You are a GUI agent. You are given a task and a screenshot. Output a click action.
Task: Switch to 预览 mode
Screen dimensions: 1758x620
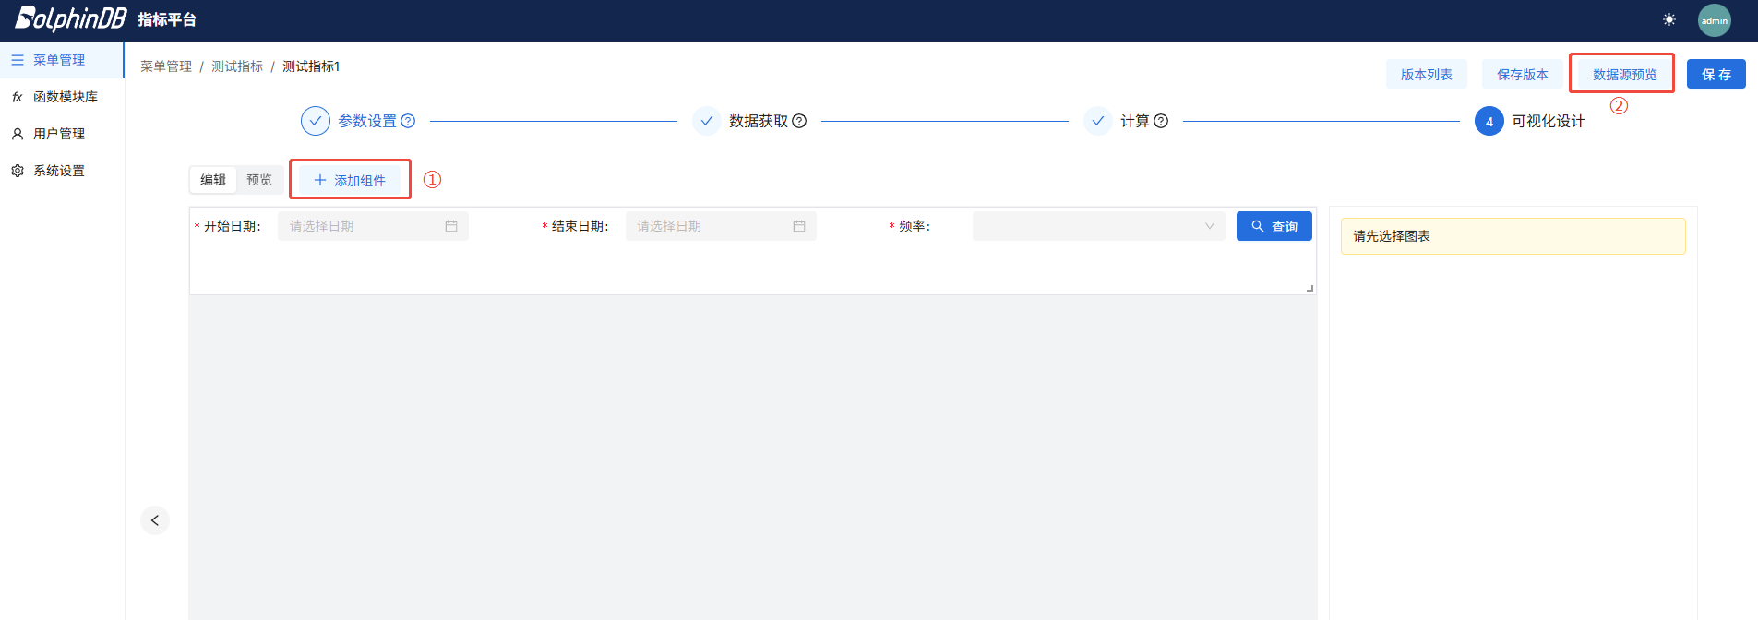click(x=259, y=180)
